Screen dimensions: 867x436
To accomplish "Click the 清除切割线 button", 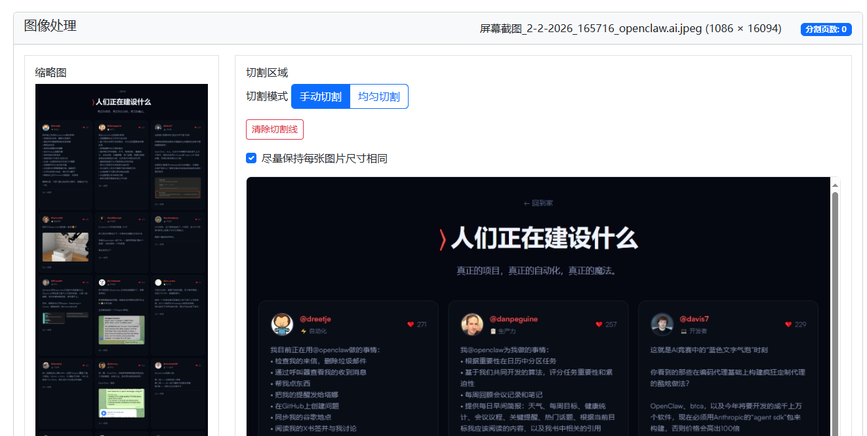I will [275, 129].
